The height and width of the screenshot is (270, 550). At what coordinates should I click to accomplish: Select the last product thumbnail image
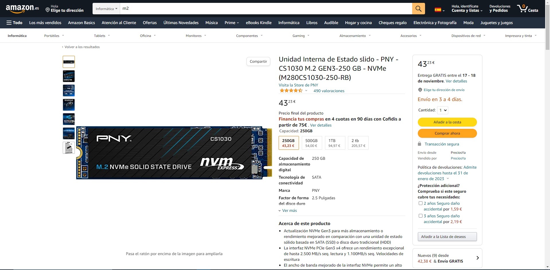point(69,148)
